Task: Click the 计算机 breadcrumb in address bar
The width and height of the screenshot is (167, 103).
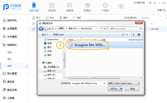Action: pos(61,29)
